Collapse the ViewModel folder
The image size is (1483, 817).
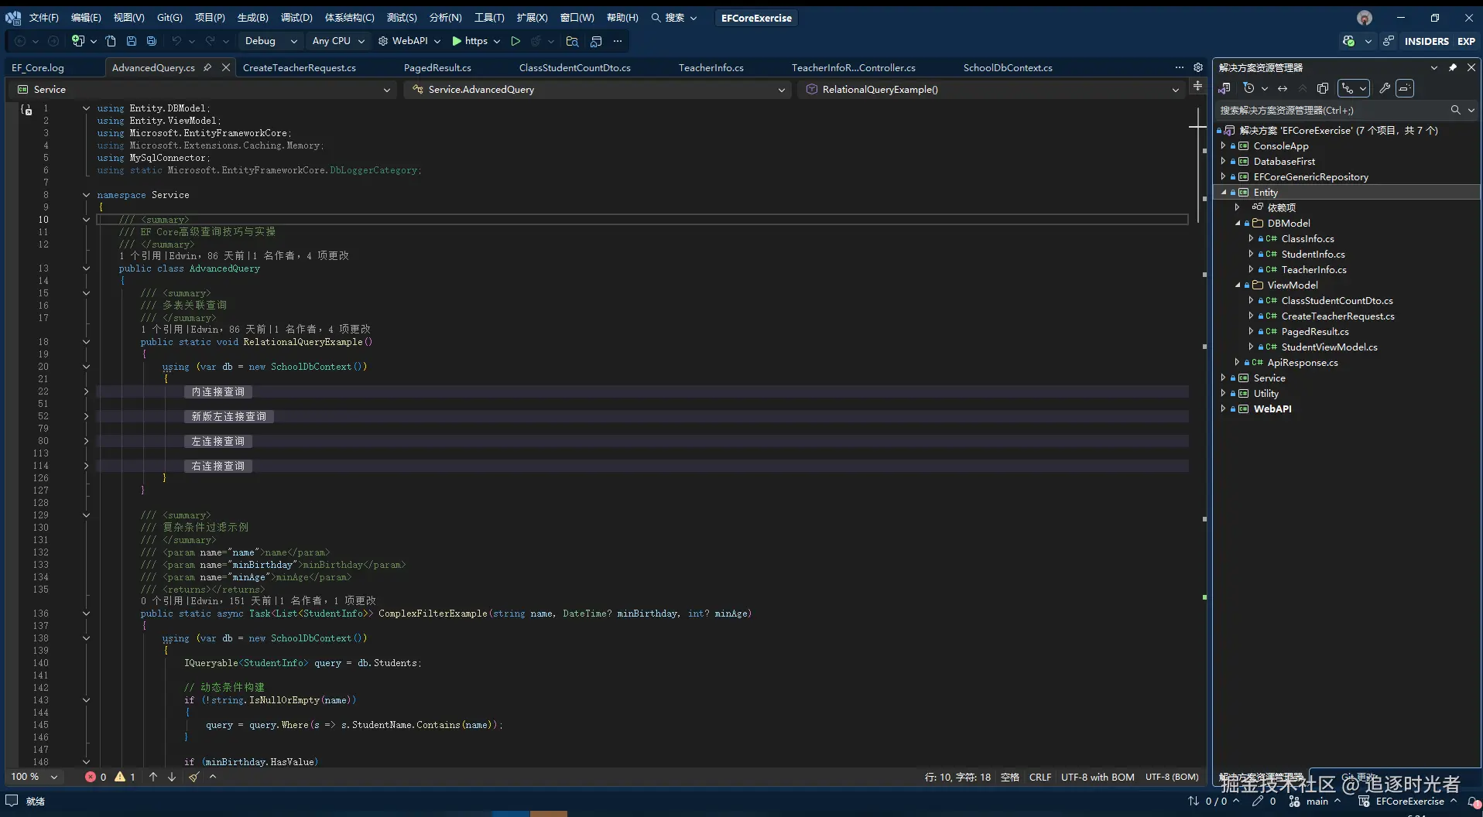click(x=1237, y=285)
